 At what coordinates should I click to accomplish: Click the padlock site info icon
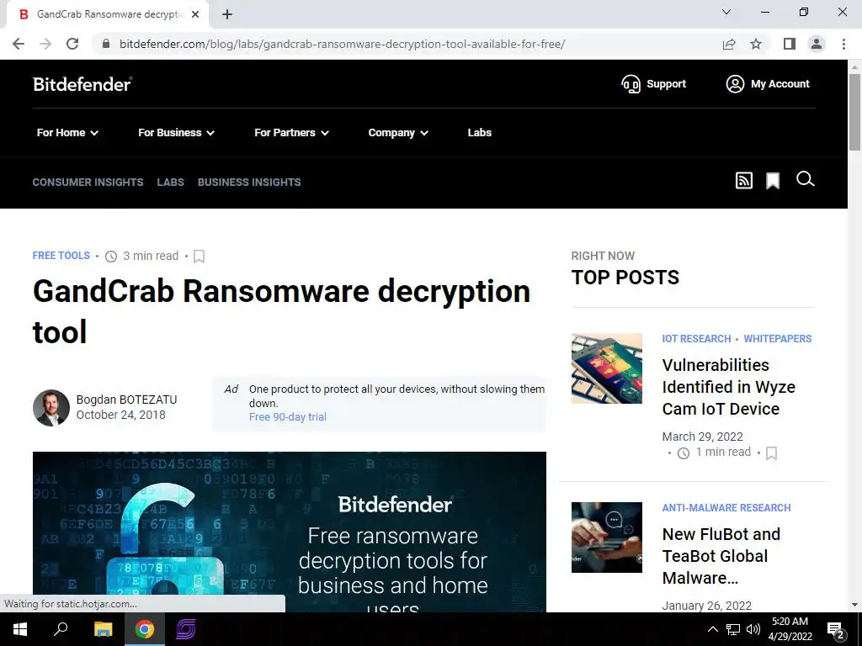[107, 44]
